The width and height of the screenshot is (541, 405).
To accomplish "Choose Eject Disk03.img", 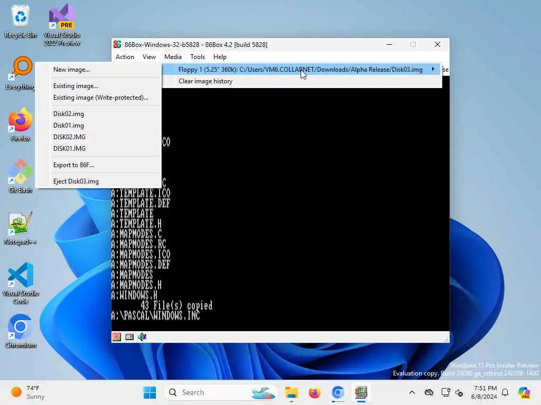I will [x=99, y=181].
